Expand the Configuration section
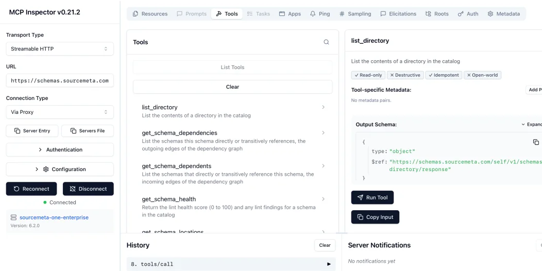 pos(60,170)
